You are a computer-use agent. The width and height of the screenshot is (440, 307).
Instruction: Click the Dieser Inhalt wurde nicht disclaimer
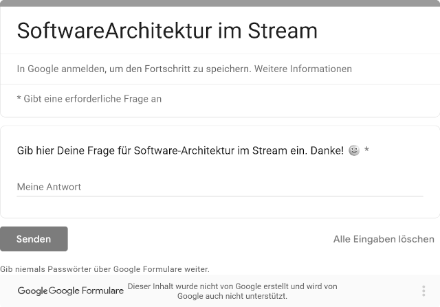click(232, 291)
